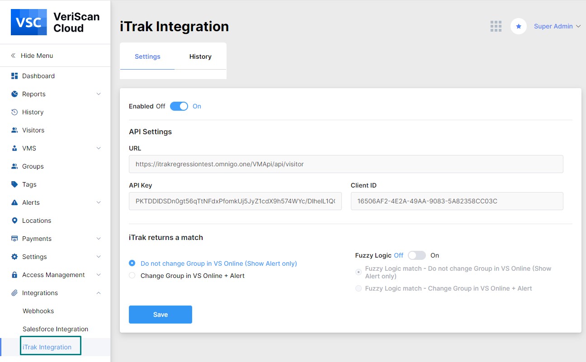The height and width of the screenshot is (362, 586).
Task: Expand the VMS submenu chevron
Action: (99, 148)
